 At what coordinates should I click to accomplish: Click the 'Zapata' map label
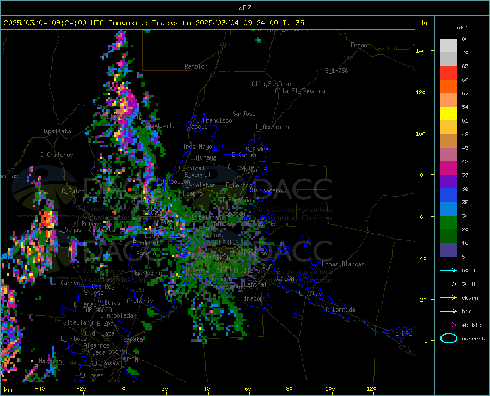[133, 339]
